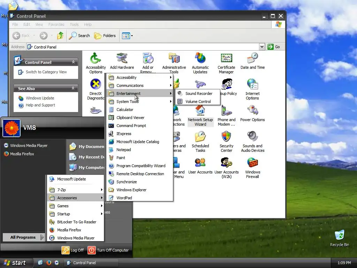Launch Command Prompt from Accessories
The height and width of the screenshot is (268, 357).
click(x=140, y=126)
